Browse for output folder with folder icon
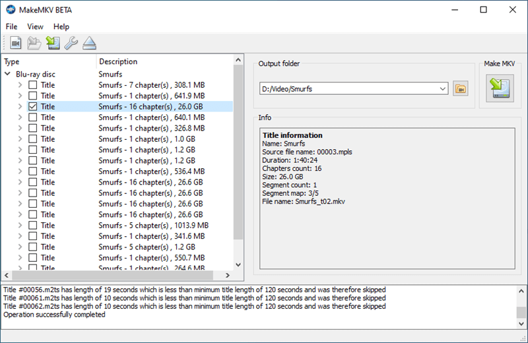The height and width of the screenshot is (343, 528). [460, 89]
